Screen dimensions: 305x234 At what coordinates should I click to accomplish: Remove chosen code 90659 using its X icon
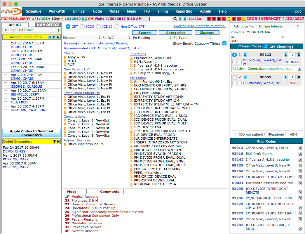point(299,77)
